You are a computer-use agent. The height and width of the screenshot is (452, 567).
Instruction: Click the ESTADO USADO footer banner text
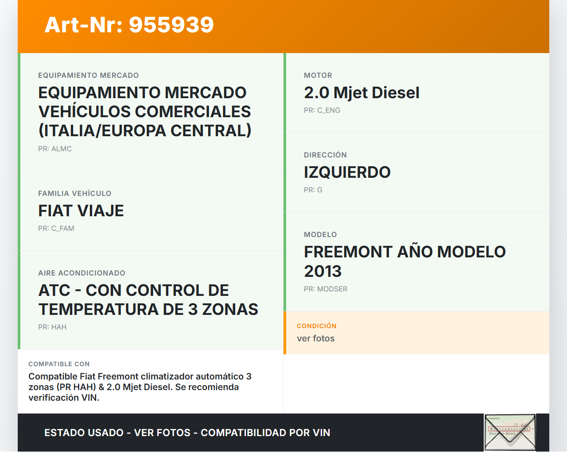(187, 433)
